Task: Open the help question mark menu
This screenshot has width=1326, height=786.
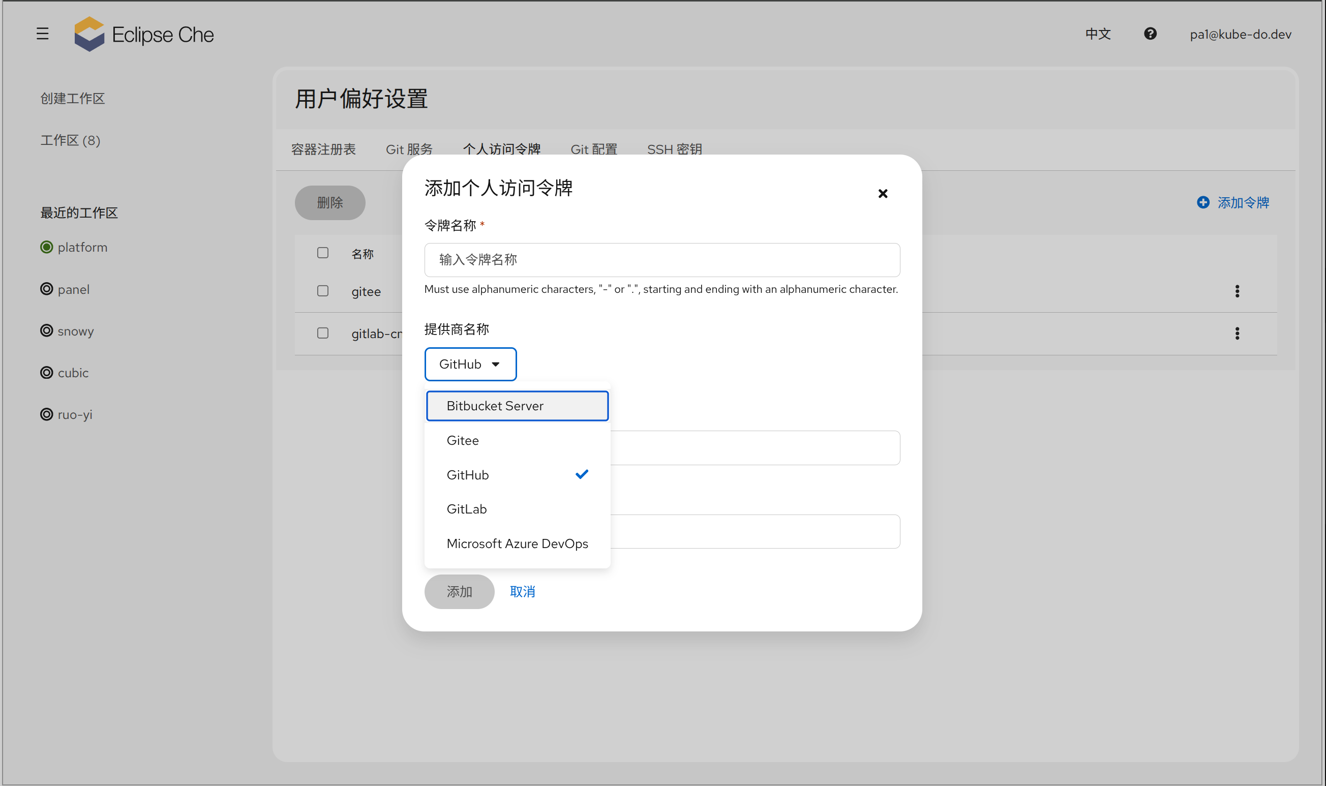Action: [x=1150, y=34]
